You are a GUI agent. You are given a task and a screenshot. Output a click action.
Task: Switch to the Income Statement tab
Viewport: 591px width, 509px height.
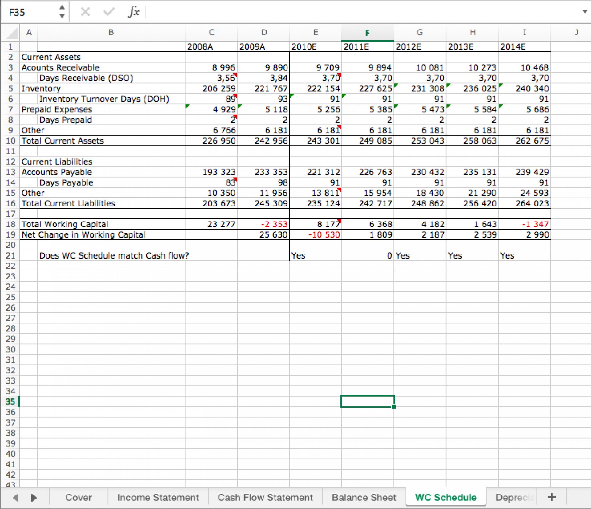(x=158, y=497)
